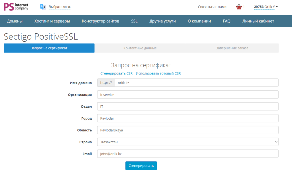Image resolution: width=292 pixels, height=179 pixels.
Task: Follow the Связаться с нами link
Action: click(x=212, y=7)
